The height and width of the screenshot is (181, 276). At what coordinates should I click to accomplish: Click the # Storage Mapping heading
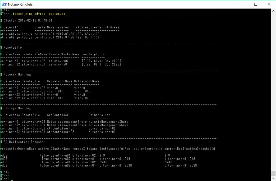[15, 108]
